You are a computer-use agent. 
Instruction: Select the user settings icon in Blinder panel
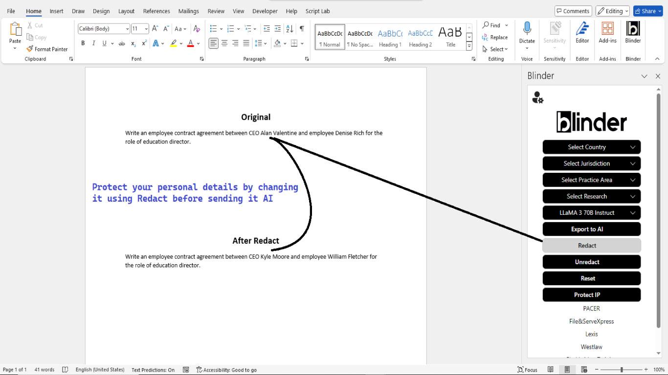[x=537, y=98]
